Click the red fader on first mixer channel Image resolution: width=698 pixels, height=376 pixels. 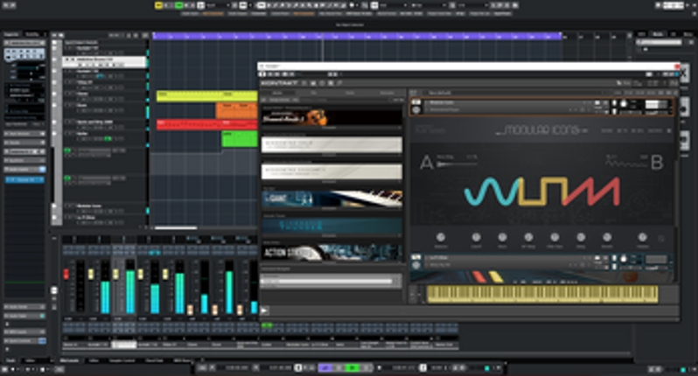coord(66,274)
